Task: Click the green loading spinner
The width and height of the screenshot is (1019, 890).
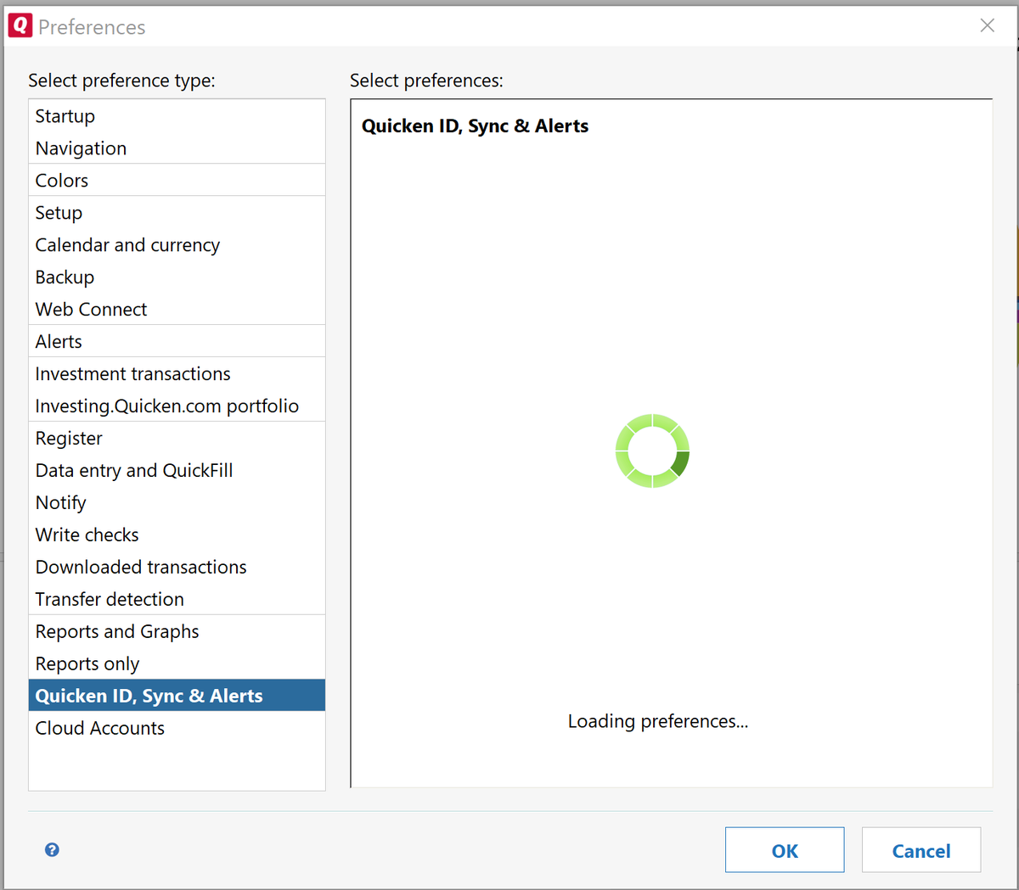Action: [x=652, y=451]
